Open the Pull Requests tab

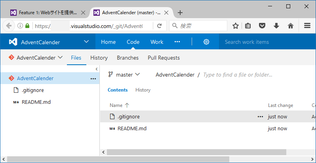tap(164, 58)
